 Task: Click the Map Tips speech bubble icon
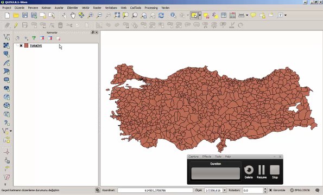pos(253,15)
